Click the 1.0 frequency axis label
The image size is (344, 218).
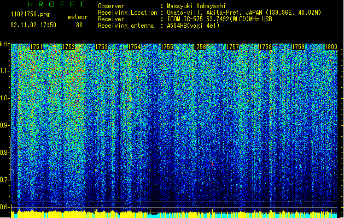click(5, 98)
